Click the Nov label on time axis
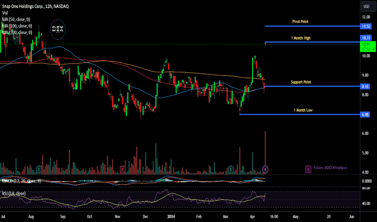This screenshot has width=377, height=222. coord(118,216)
